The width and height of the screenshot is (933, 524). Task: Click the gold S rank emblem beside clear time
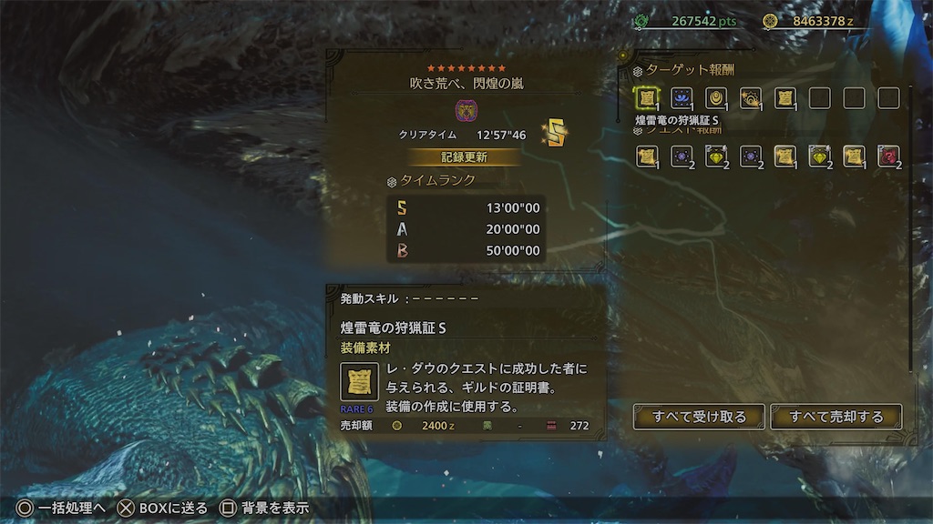click(x=555, y=132)
